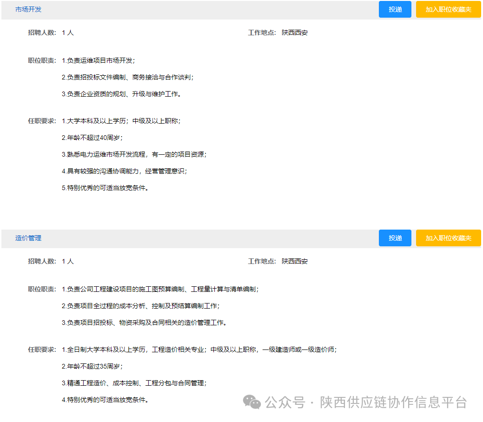Open the 市场开发 job title link
This screenshot has width=483, height=422.
pos(28,9)
